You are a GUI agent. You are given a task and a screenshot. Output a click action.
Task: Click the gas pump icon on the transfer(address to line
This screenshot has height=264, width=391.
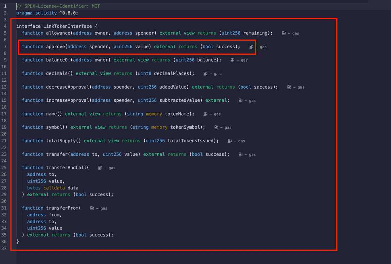pos(240,154)
